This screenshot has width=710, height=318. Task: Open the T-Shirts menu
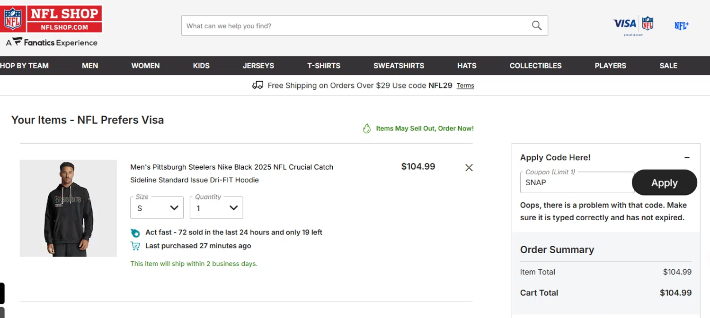coord(324,66)
